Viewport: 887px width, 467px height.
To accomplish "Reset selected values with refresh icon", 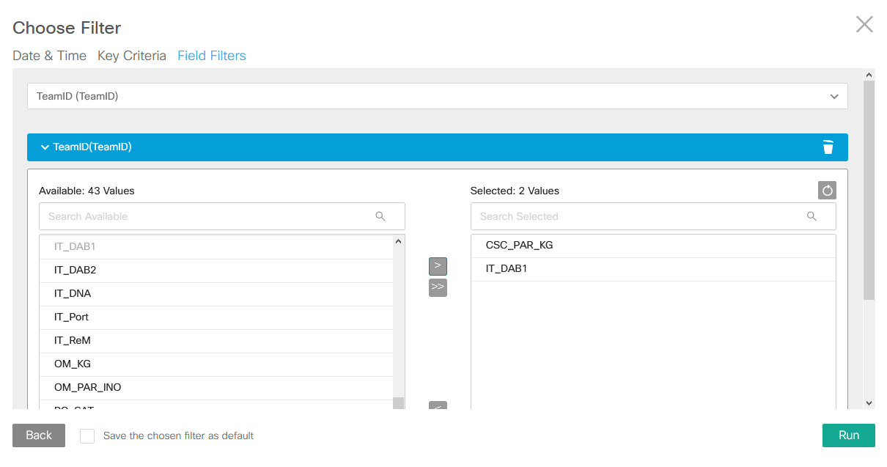I will [x=827, y=191].
